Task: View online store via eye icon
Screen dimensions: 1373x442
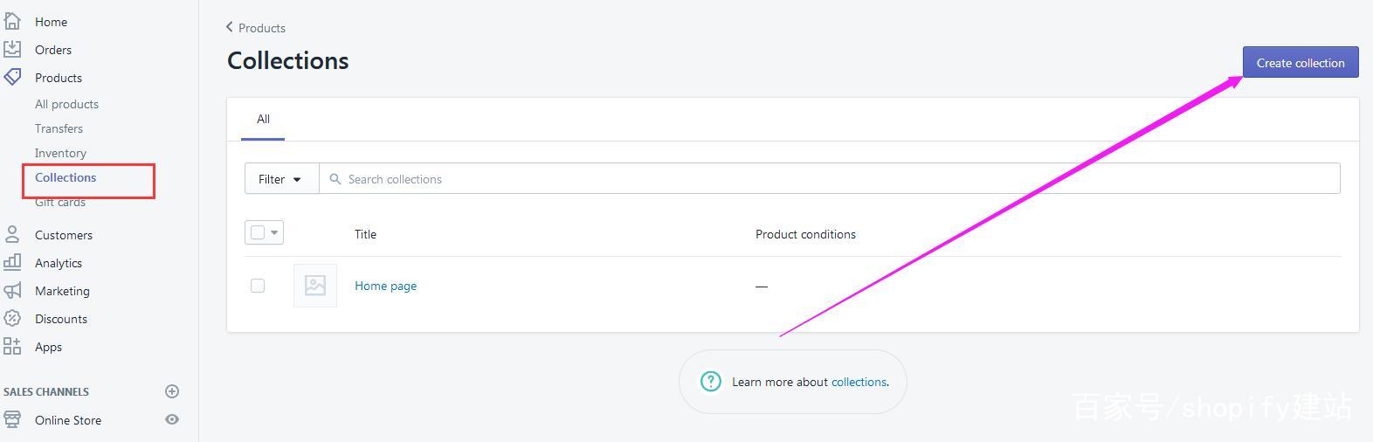Action: (172, 419)
